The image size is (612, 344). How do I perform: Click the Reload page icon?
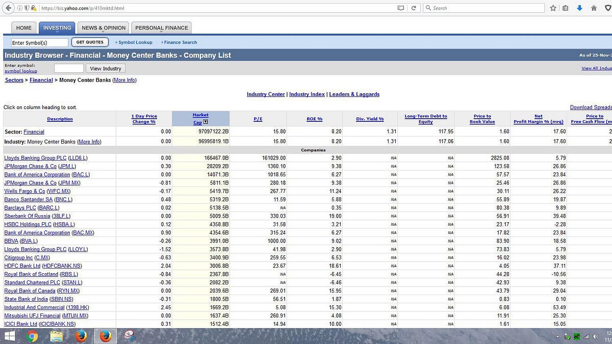414,8
